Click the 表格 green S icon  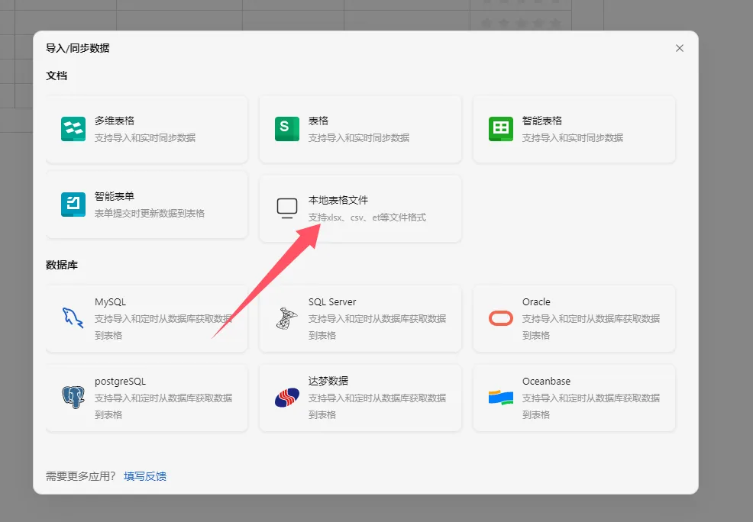(x=286, y=129)
